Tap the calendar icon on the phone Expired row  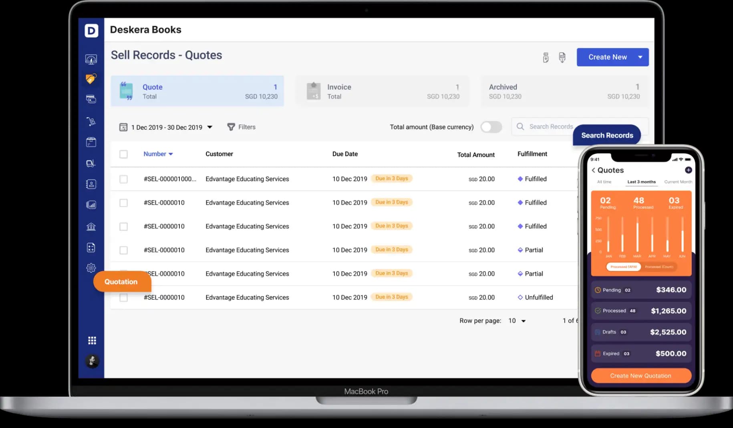(598, 354)
